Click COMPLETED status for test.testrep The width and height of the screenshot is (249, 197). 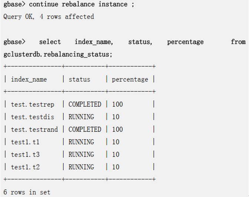(84, 104)
